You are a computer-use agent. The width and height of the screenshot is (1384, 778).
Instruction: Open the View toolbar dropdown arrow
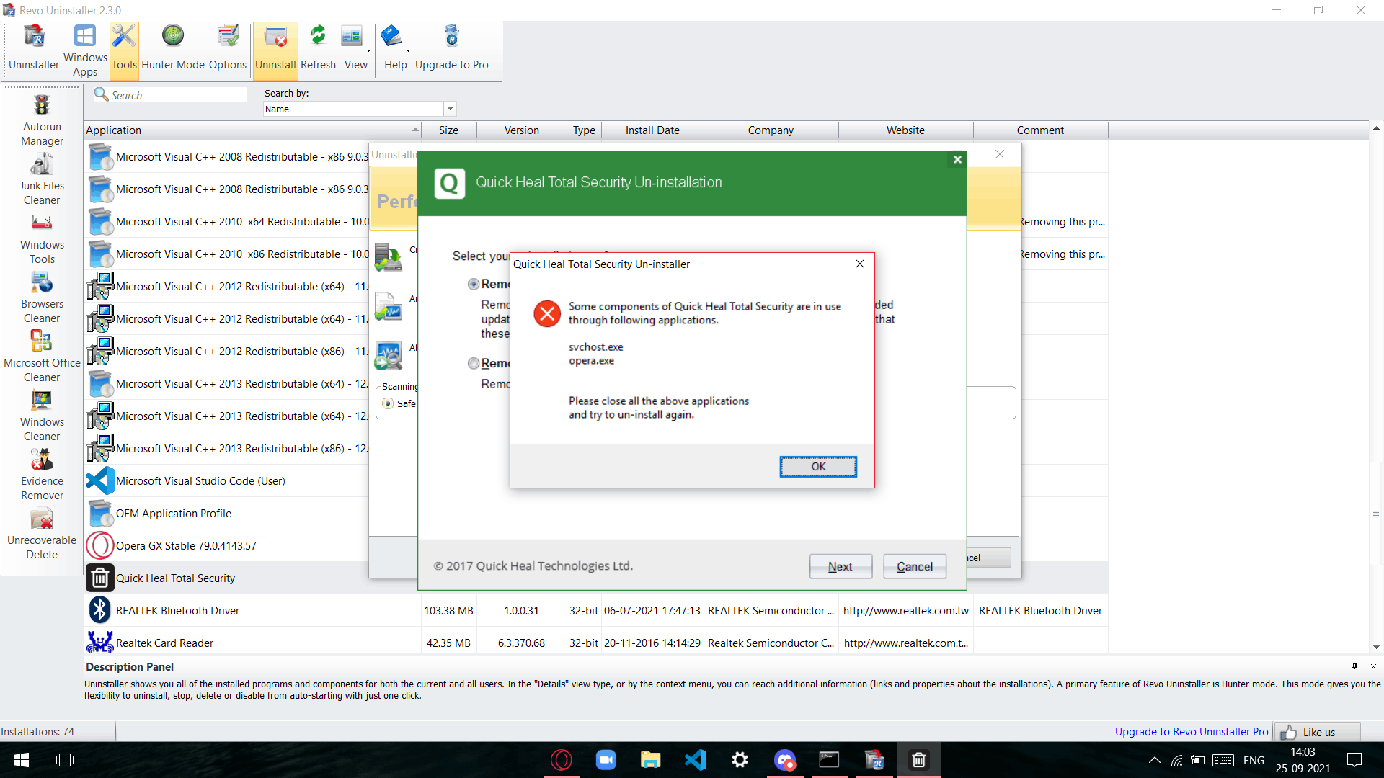pyautogui.click(x=369, y=51)
